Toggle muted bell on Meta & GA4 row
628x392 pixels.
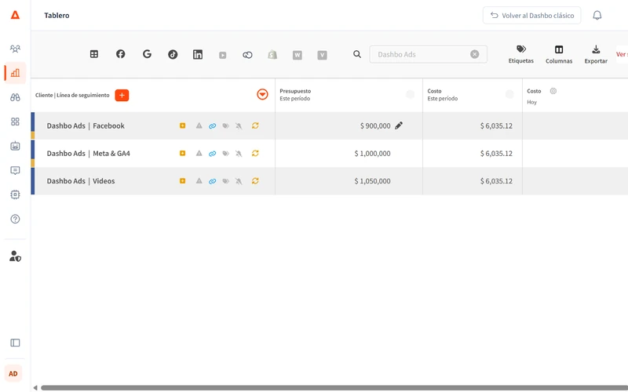239,154
